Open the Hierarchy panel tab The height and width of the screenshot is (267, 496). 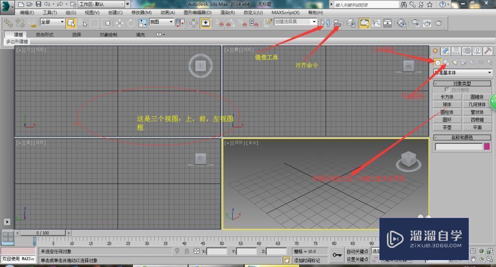pos(456,51)
